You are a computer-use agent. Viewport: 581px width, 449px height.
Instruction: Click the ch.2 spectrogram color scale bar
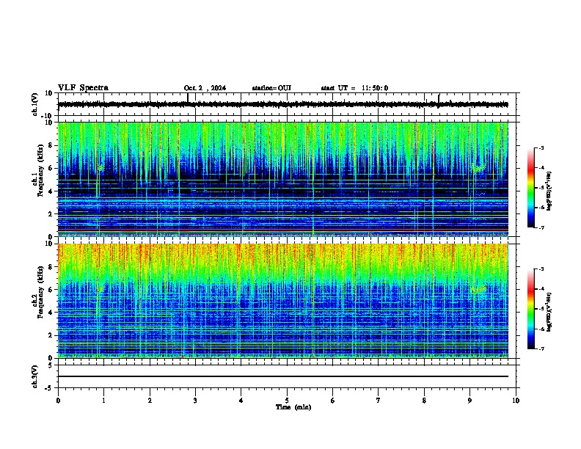(531, 309)
